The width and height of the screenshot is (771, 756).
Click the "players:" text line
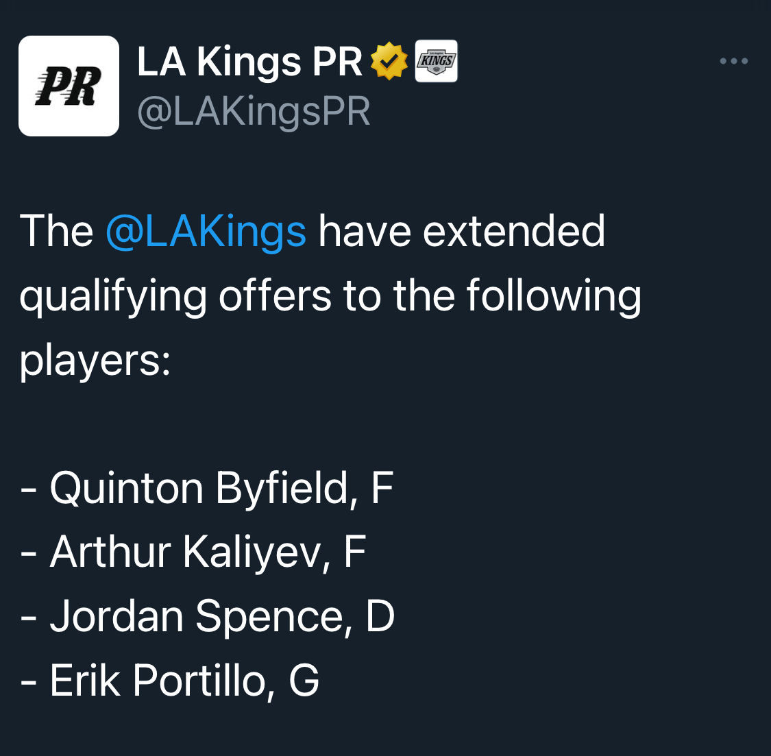[x=95, y=361]
